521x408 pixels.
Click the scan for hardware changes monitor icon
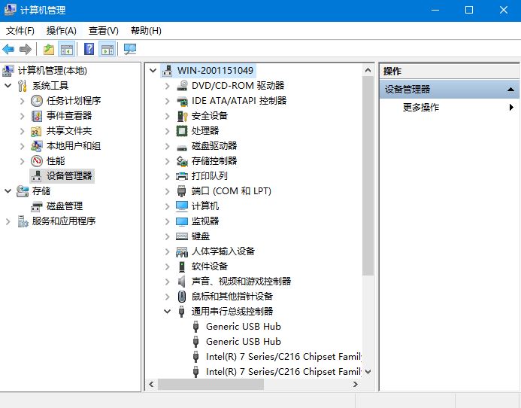[130, 50]
